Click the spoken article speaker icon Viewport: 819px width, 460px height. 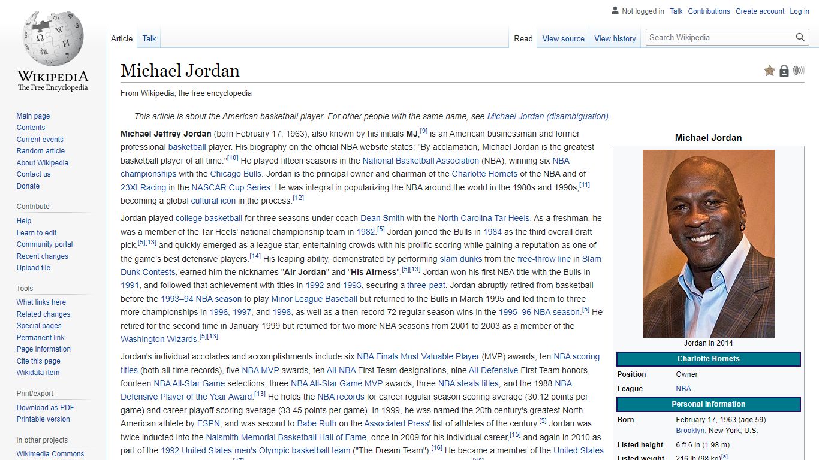pyautogui.click(x=798, y=71)
